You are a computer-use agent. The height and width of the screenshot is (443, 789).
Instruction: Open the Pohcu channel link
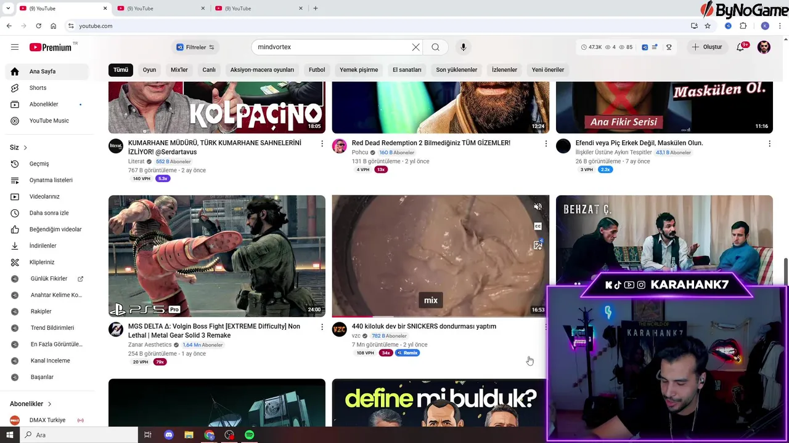click(360, 152)
